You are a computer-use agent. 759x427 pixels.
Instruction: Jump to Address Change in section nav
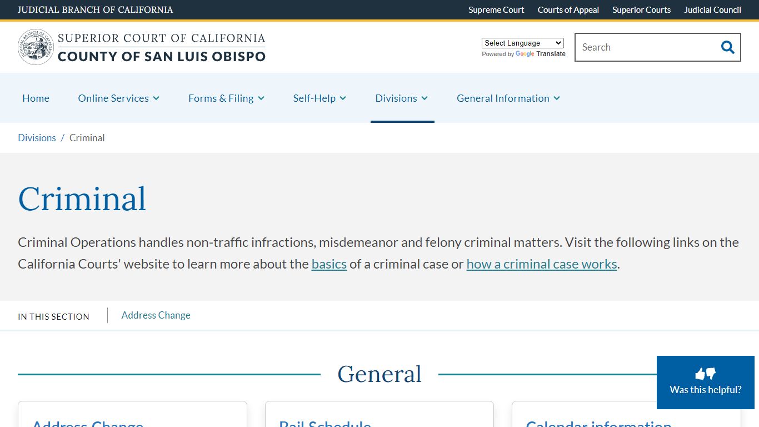(x=156, y=315)
